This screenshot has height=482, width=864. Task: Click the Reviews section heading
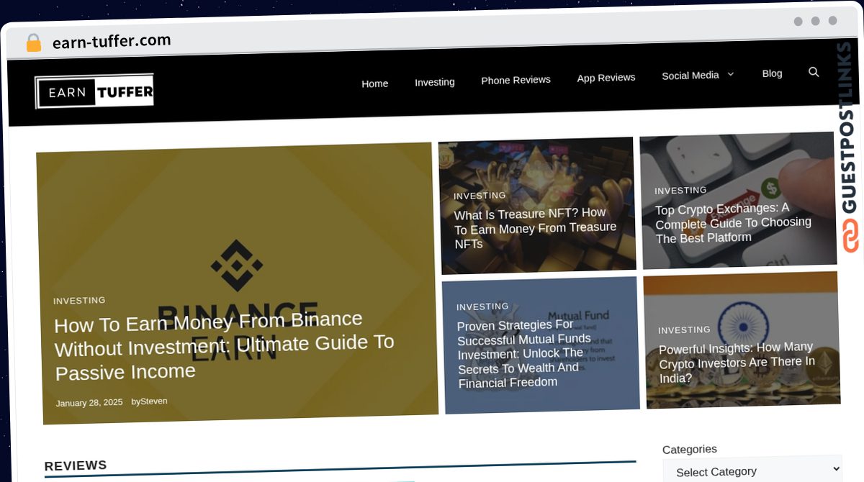coord(76,465)
